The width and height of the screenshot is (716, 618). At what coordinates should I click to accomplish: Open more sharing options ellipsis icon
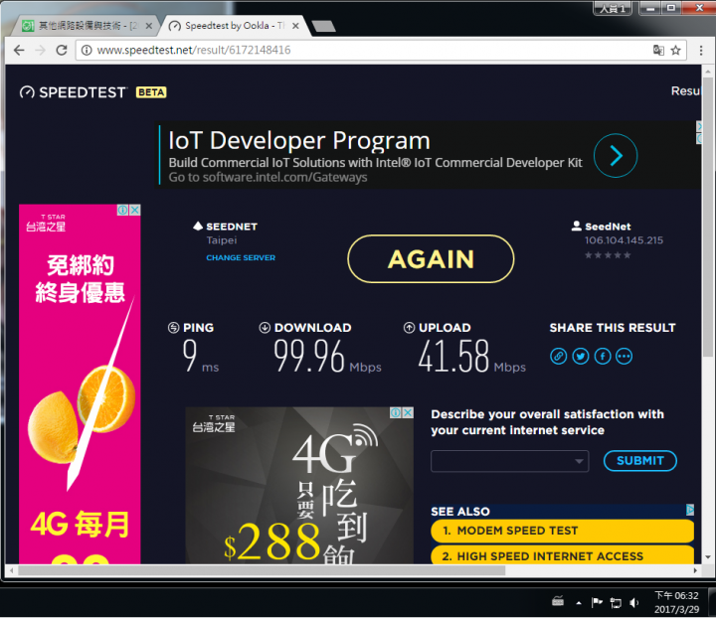point(625,357)
